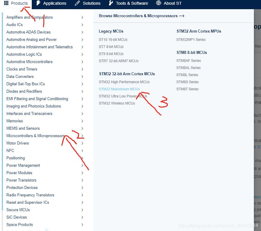Open ST7 8-bit MCUs link
The image size is (261, 231).
111,47
